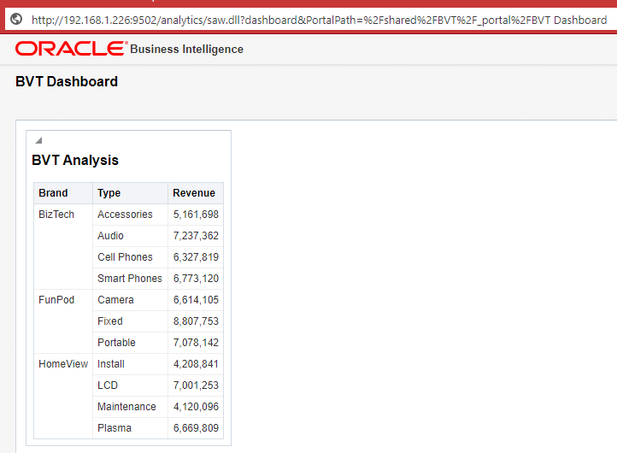
Task: Click revenue value 4,208,841
Action: [x=196, y=364]
